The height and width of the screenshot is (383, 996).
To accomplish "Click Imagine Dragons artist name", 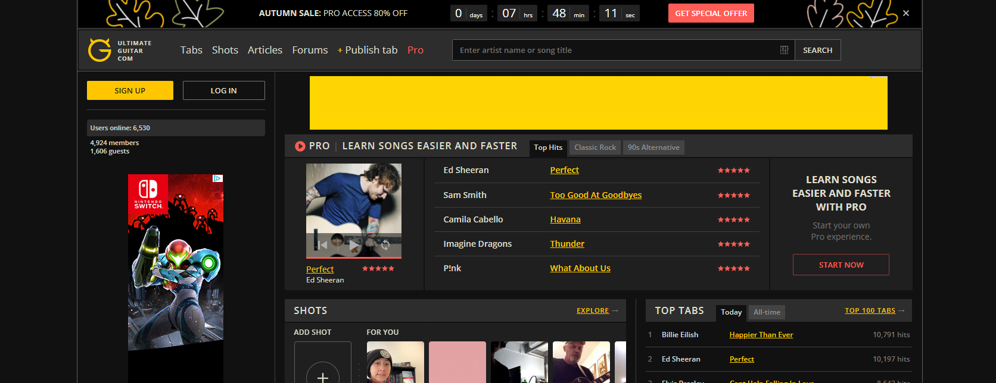I will pyautogui.click(x=477, y=244).
